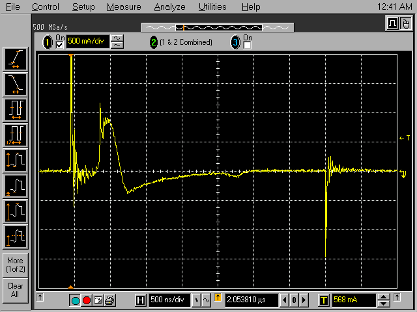Click the right arrow delay button

[304, 300]
